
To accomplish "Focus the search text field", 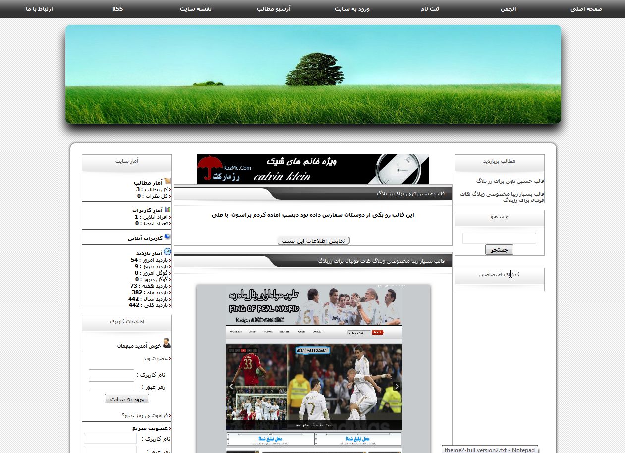I will pos(499,238).
